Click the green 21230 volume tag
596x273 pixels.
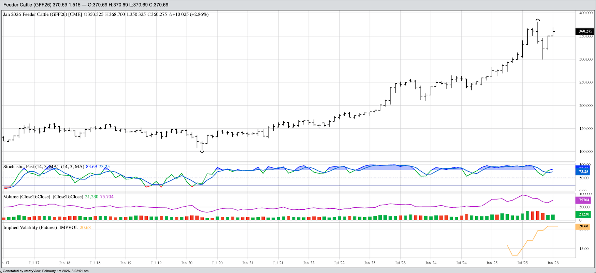(x=584, y=214)
